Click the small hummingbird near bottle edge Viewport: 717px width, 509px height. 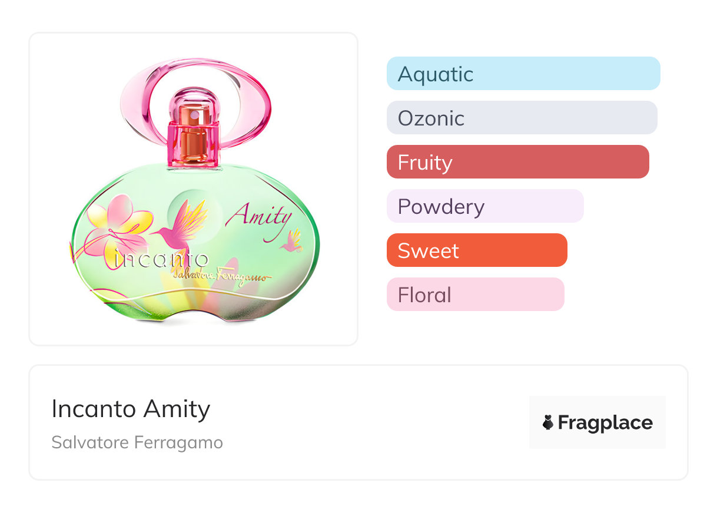tap(291, 240)
